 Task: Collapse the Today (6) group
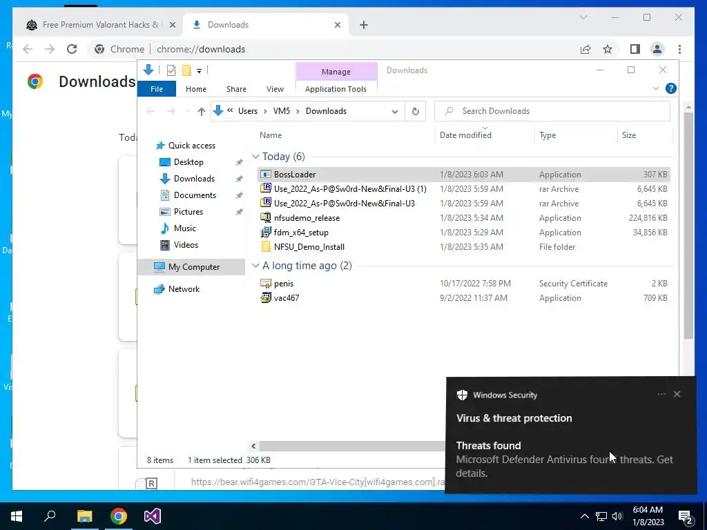tap(255, 157)
